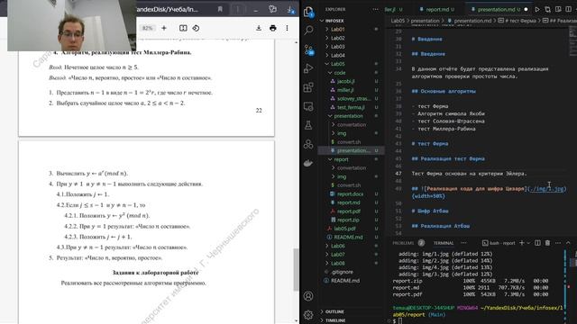The image size is (577, 324).
Task: Open test_ferma.jl in the file tree
Action: (x=350, y=107)
